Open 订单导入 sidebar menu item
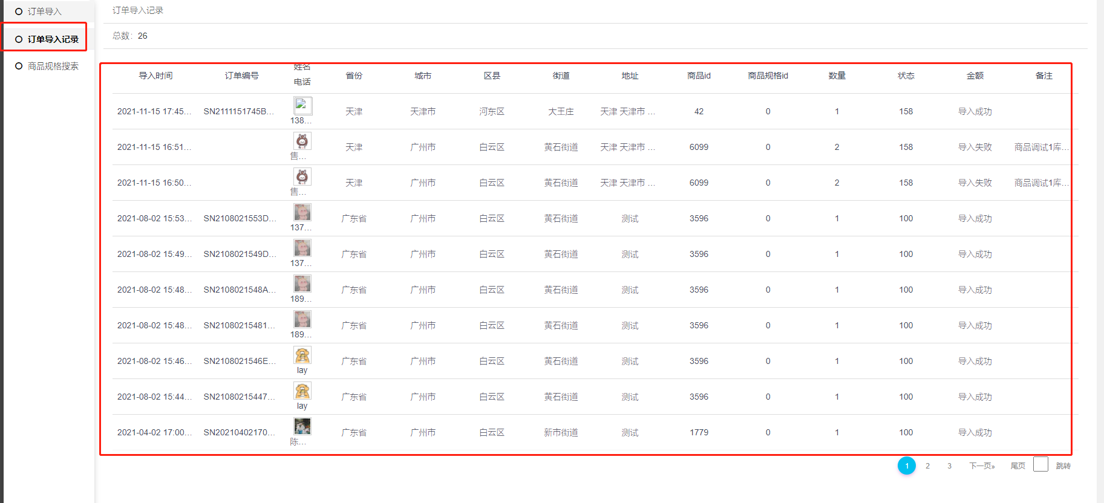 (45, 11)
